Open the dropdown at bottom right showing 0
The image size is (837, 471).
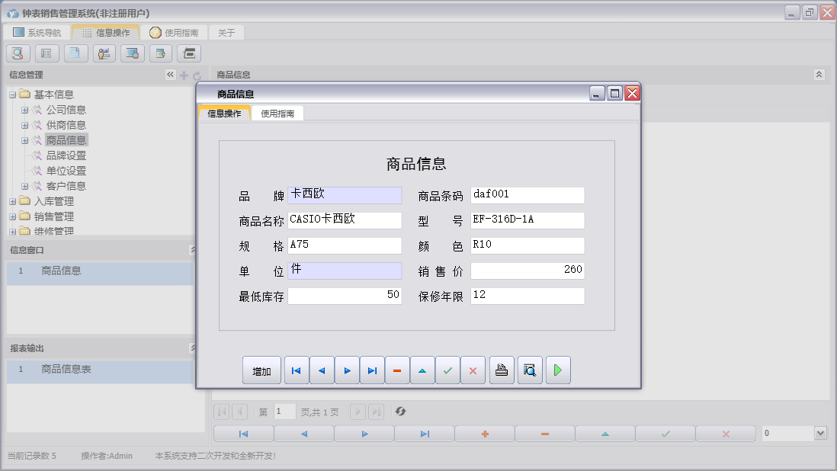820,433
